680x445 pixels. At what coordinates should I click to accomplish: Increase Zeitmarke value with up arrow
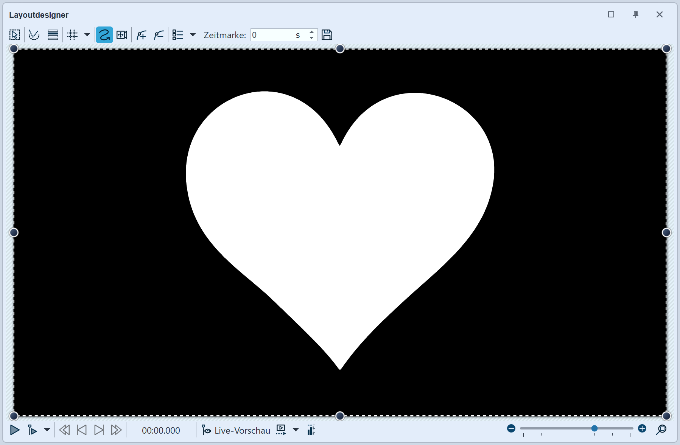311,32
